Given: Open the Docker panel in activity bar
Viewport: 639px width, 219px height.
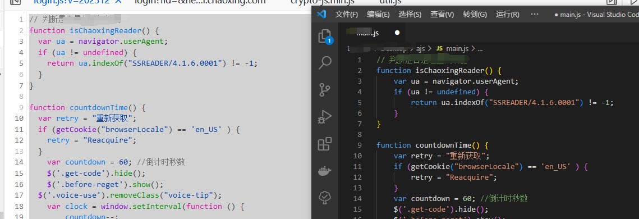Looking at the screenshot, I should pos(325,171).
